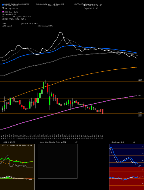This screenshot has height=190, width=144.
Task: Click the blue 20 Day legend swatch
Action: [3, 5]
